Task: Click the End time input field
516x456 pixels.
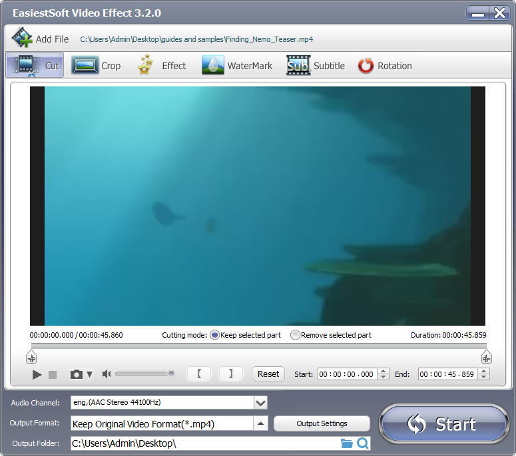Action: pyautogui.click(x=447, y=374)
